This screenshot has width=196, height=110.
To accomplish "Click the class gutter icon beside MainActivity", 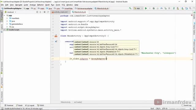I will point(56,36).
